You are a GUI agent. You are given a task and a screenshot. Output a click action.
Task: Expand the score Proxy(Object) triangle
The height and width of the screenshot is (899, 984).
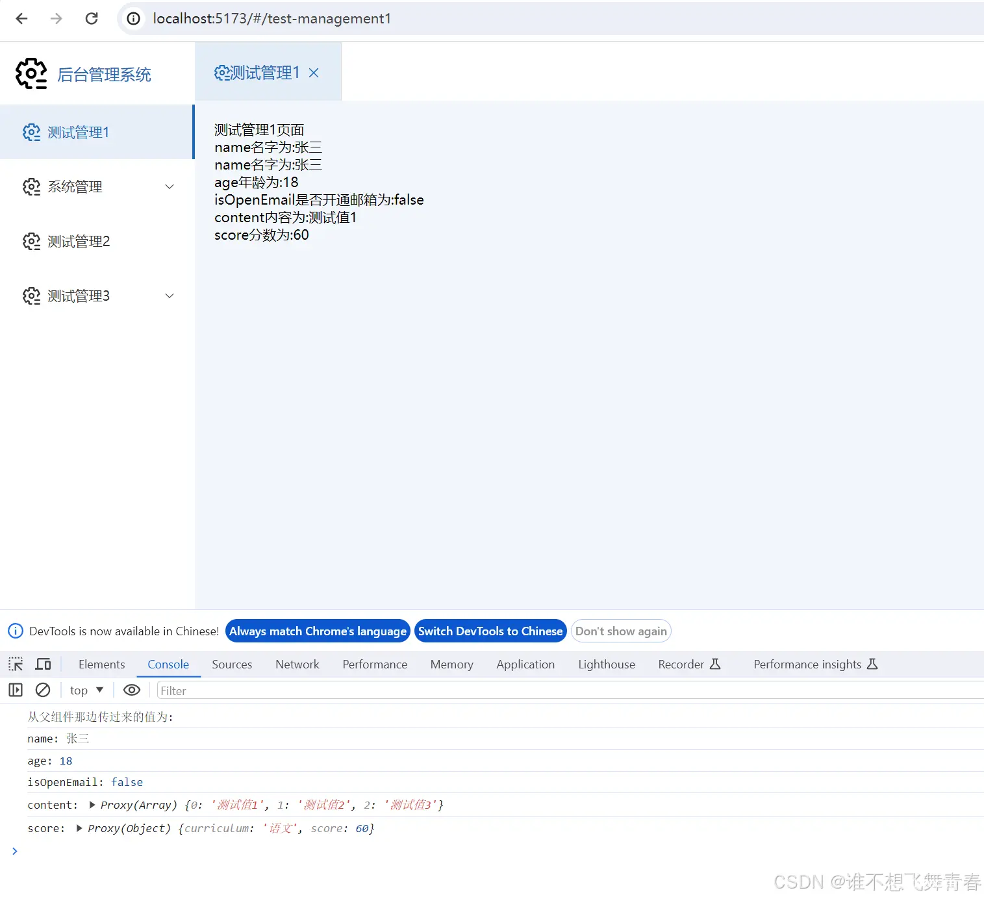pyautogui.click(x=79, y=828)
